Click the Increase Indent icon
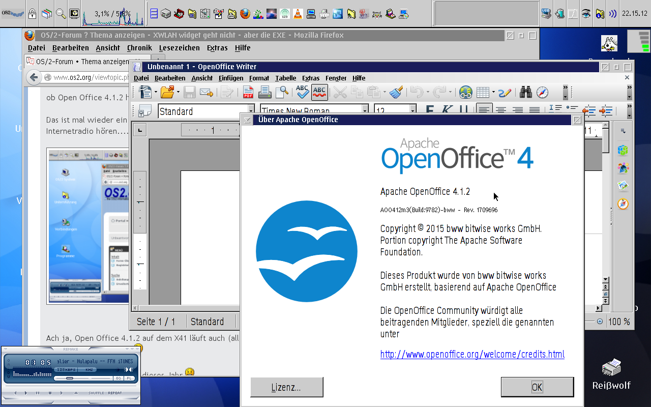This screenshot has height=407, width=651. click(x=606, y=110)
